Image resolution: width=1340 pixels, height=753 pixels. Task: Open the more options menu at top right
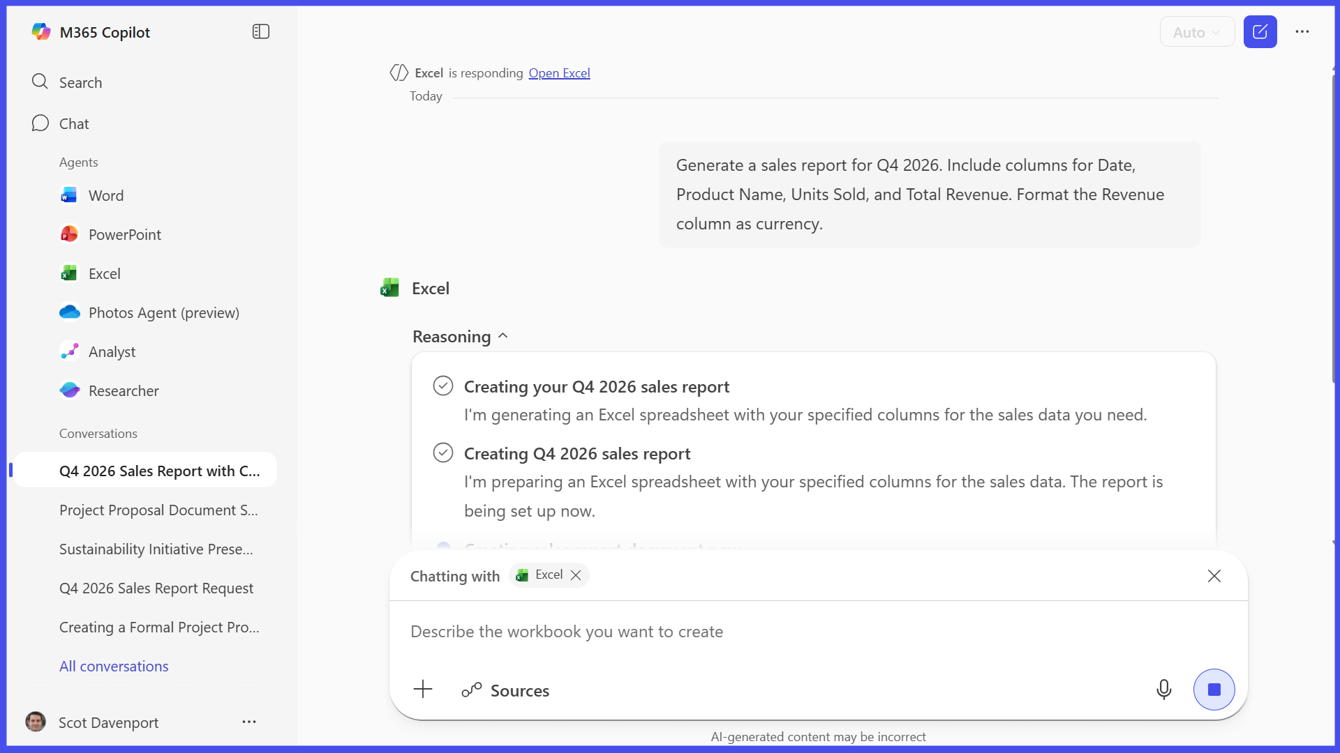1302,32
